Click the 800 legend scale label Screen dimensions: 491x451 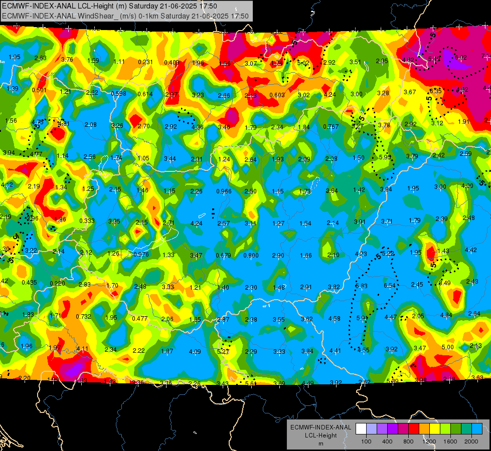click(x=408, y=441)
